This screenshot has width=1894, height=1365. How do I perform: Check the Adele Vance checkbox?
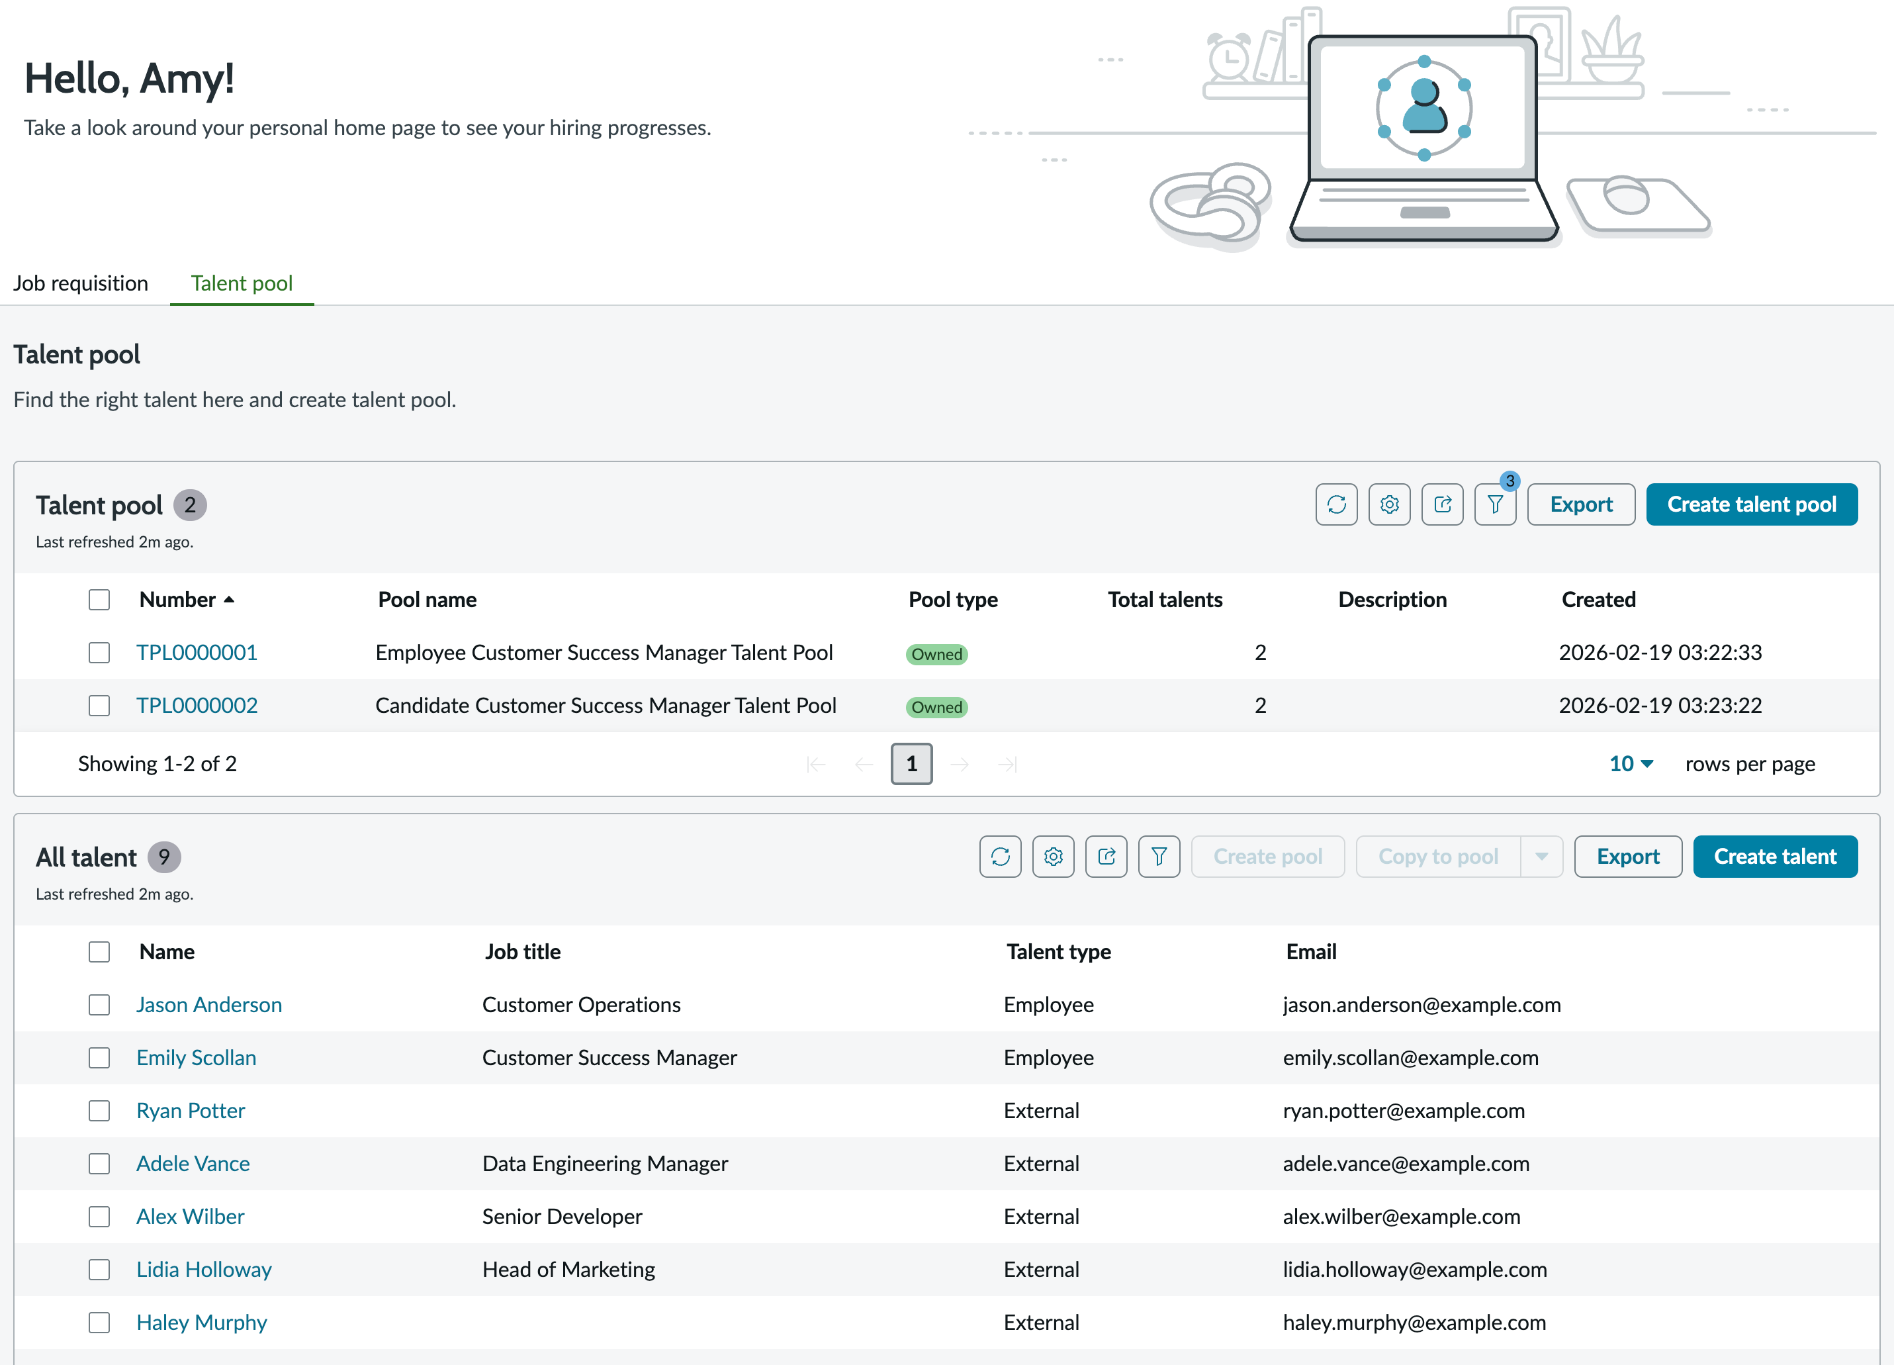99,1164
